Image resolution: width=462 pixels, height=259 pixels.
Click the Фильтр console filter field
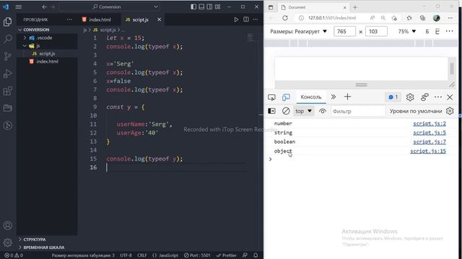(x=358, y=111)
